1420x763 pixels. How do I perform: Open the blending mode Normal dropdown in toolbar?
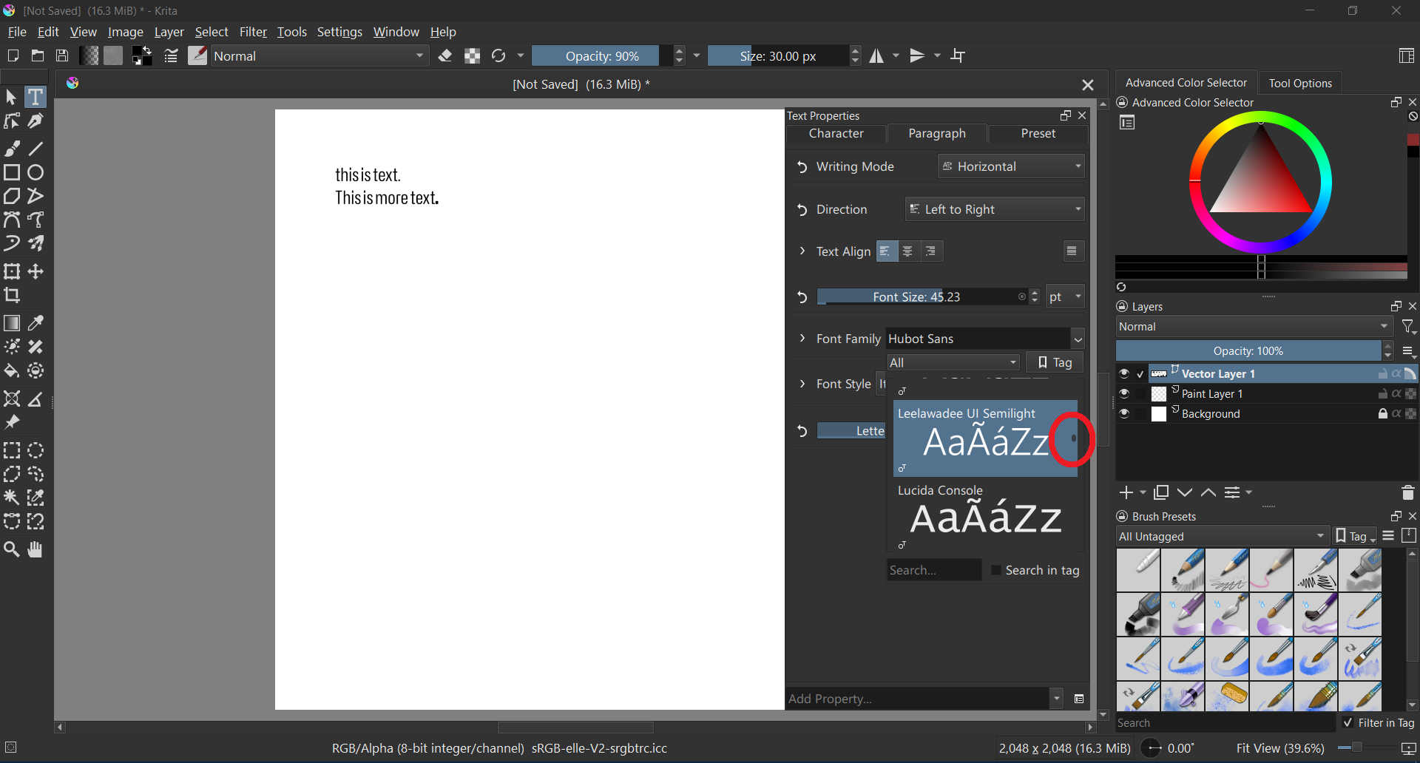pyautogui.click(x=319, y=55)
